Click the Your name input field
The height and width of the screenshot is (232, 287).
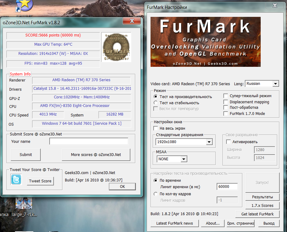click(89, 141)
